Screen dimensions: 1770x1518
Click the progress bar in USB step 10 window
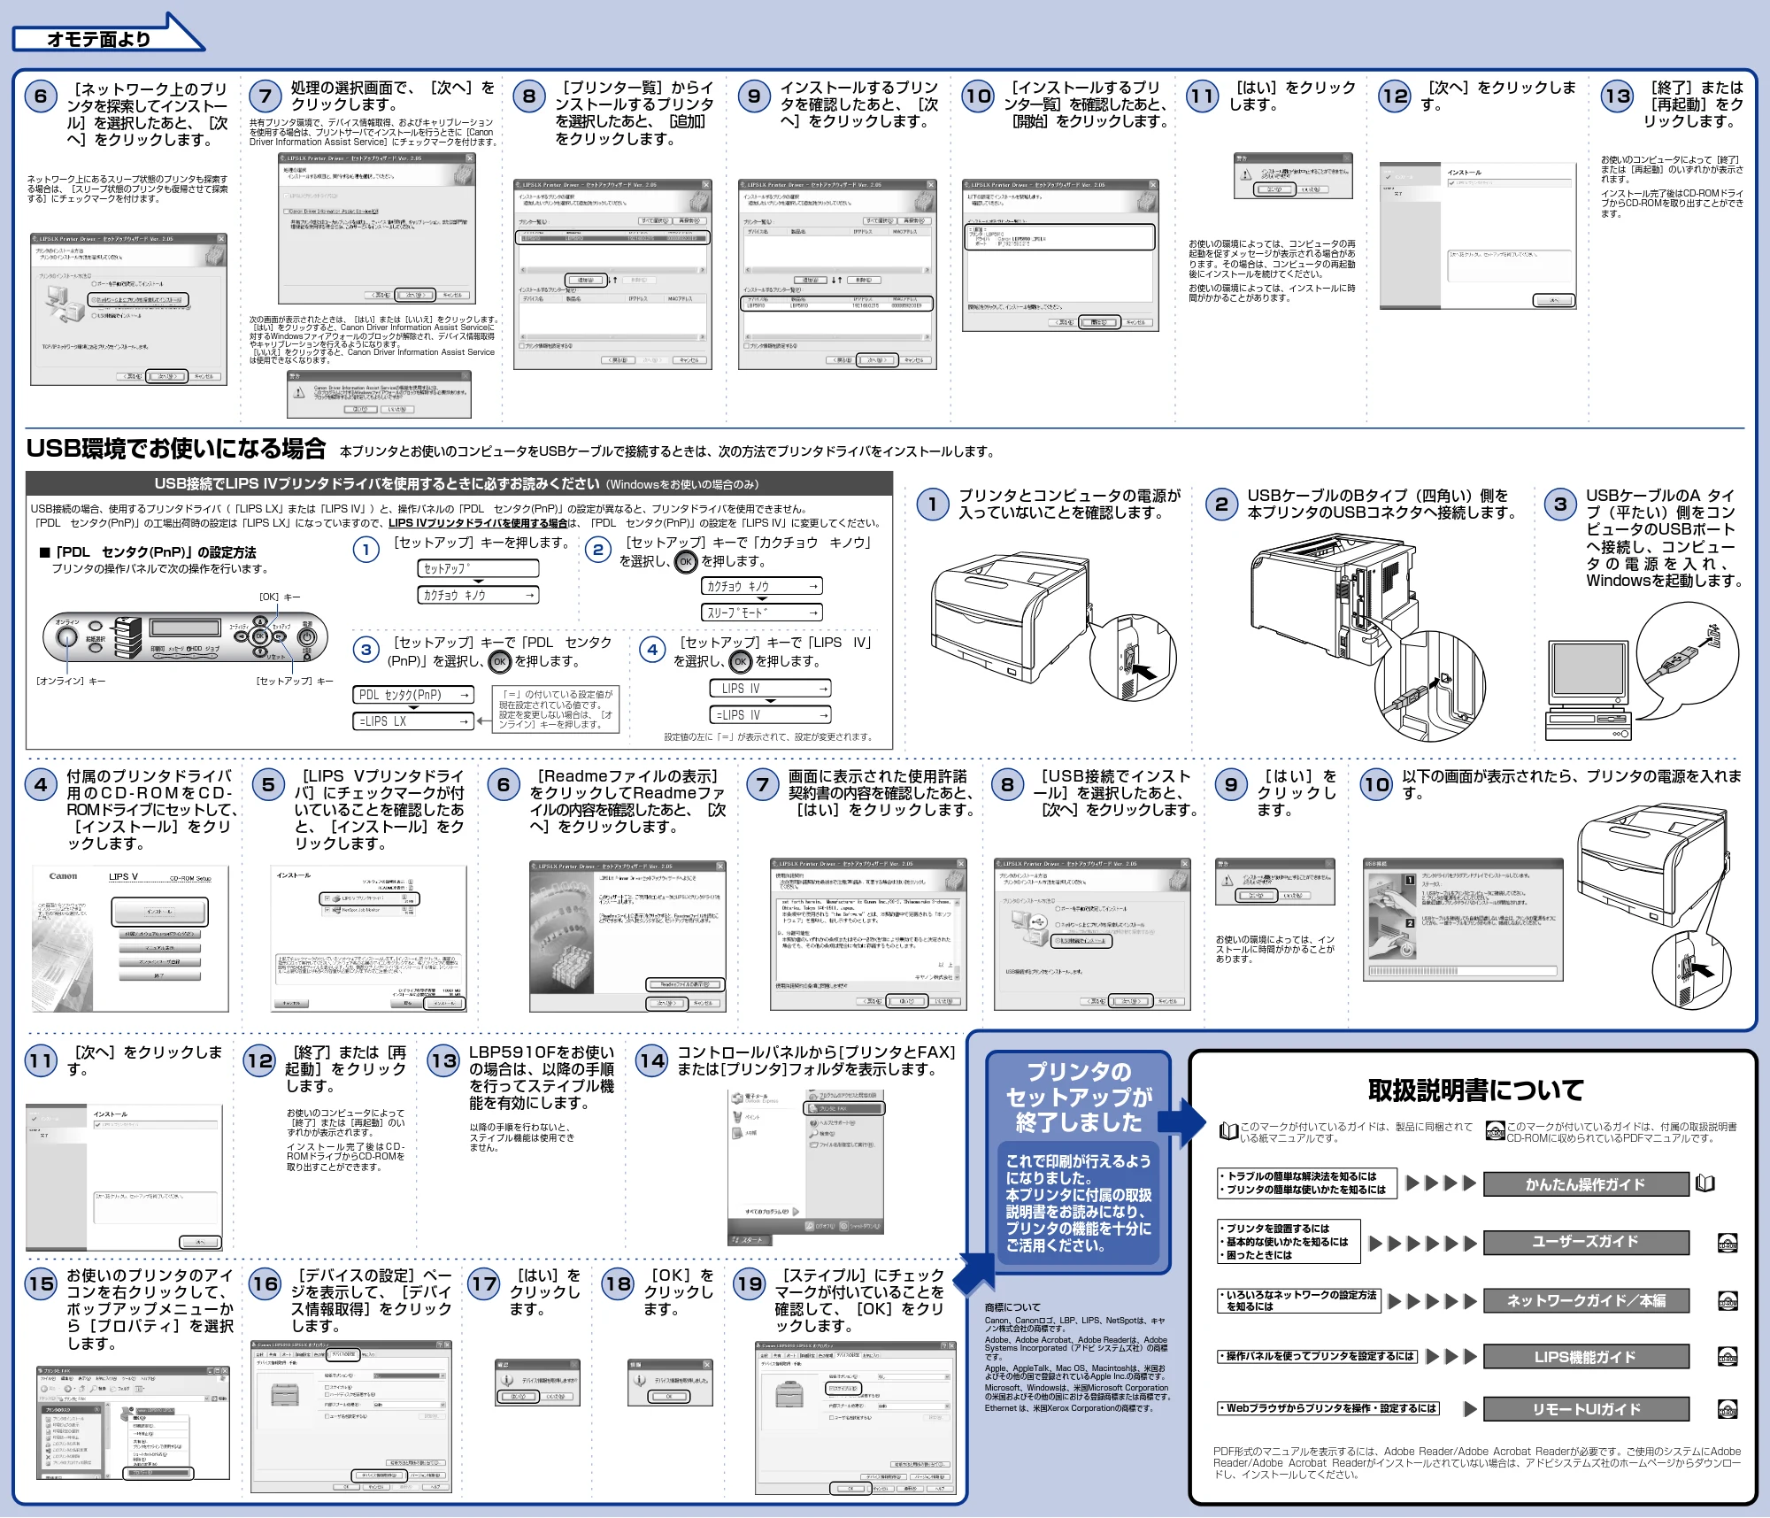point(1461,971)
